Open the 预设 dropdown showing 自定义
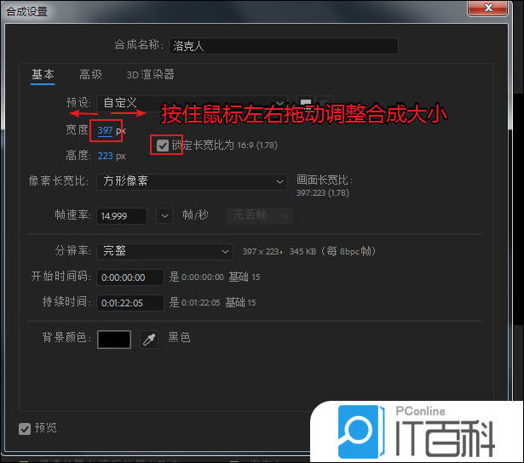524x463 pixels. point(193,103)
